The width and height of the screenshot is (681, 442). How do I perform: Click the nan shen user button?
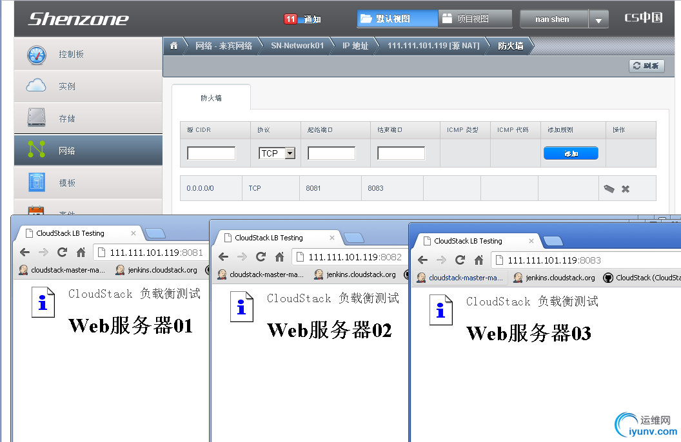click(x=554, y=19)
